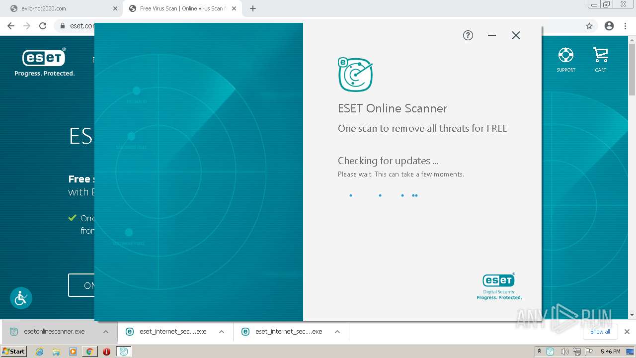Click the page scrollbar down arrow
Image resolution: width=636 pixels, height=358 pixels.
click(632, 315)
